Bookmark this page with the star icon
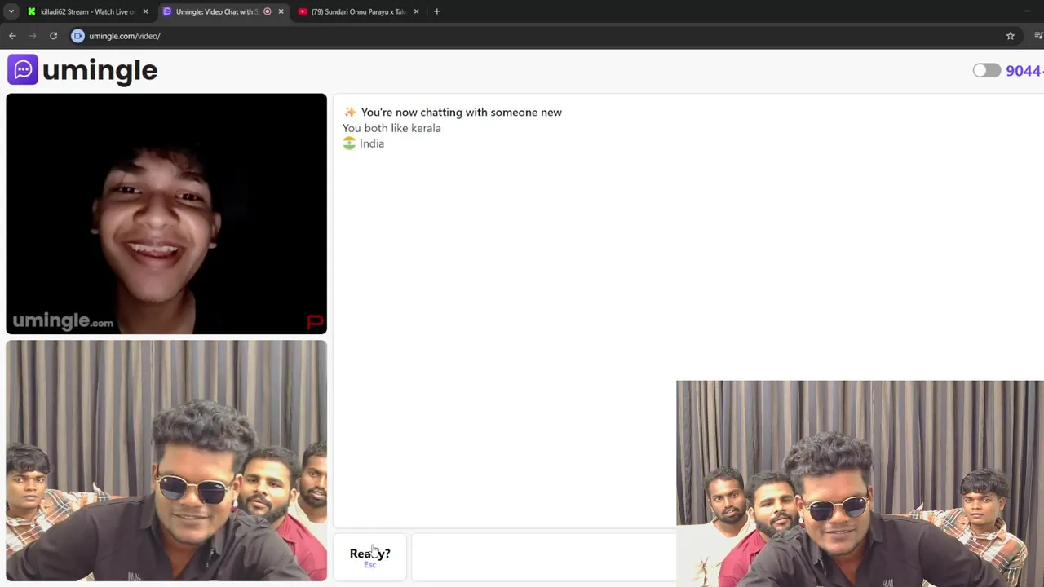This screenshot has height=587, width=1044. click(1010, 36)
